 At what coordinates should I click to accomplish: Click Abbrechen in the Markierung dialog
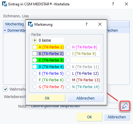click(x=85, y=98)
